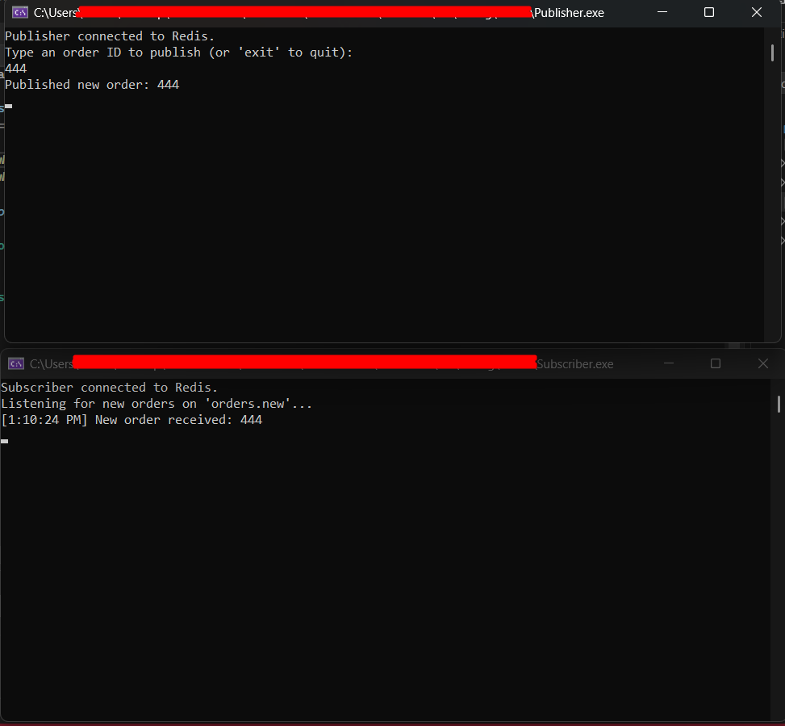Click the 'Type an order ID to publish' prompt
This screenshot has height=726, width=785.
pos(179,52)
